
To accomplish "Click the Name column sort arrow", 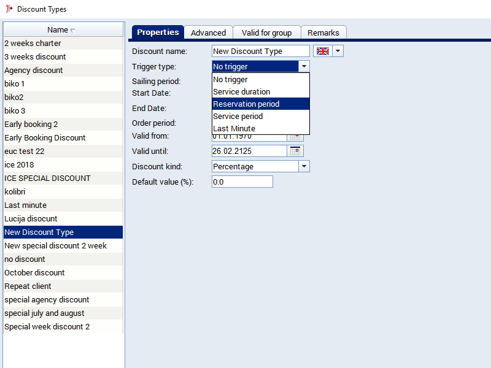I will [x=73, y=30].
